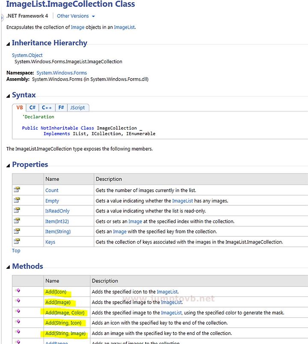Viewport: 308px width, 344px height.
Task: Open the Empty property link
Action: (x=52, y=201)
